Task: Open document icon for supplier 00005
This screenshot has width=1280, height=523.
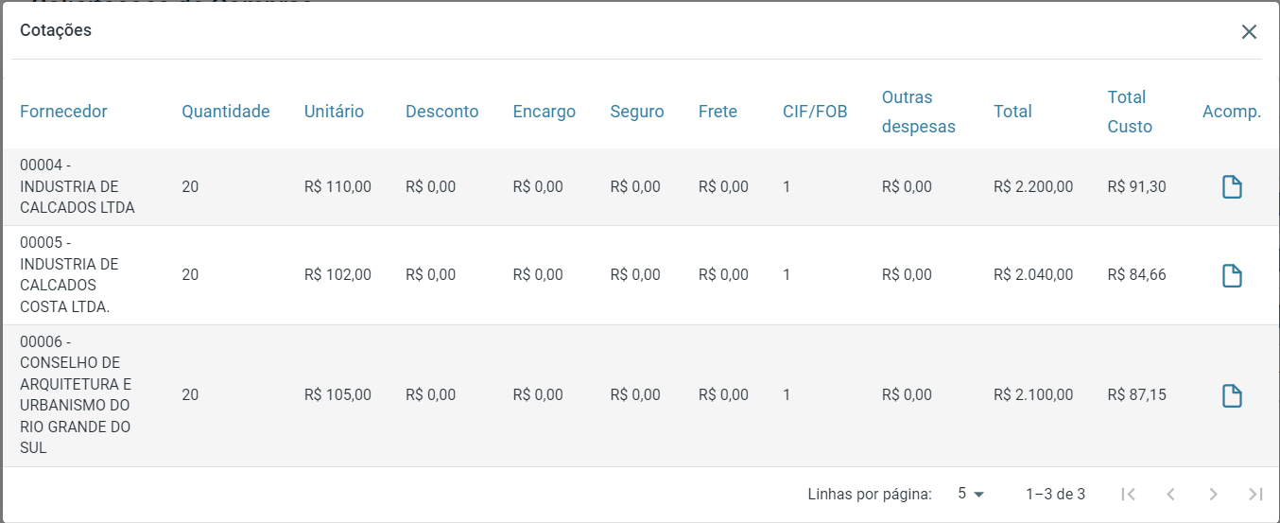Action: 1231,275
